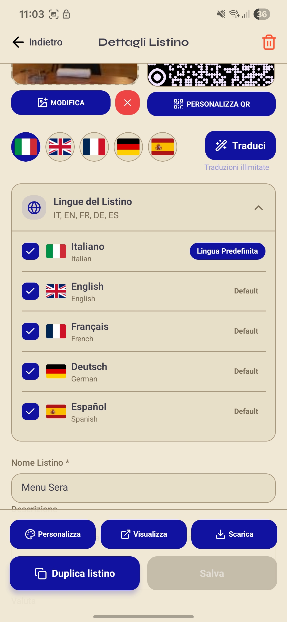Screen dimensions: 287x622
Task: Select the French flag language icon
Action: (x=94, y=147)
